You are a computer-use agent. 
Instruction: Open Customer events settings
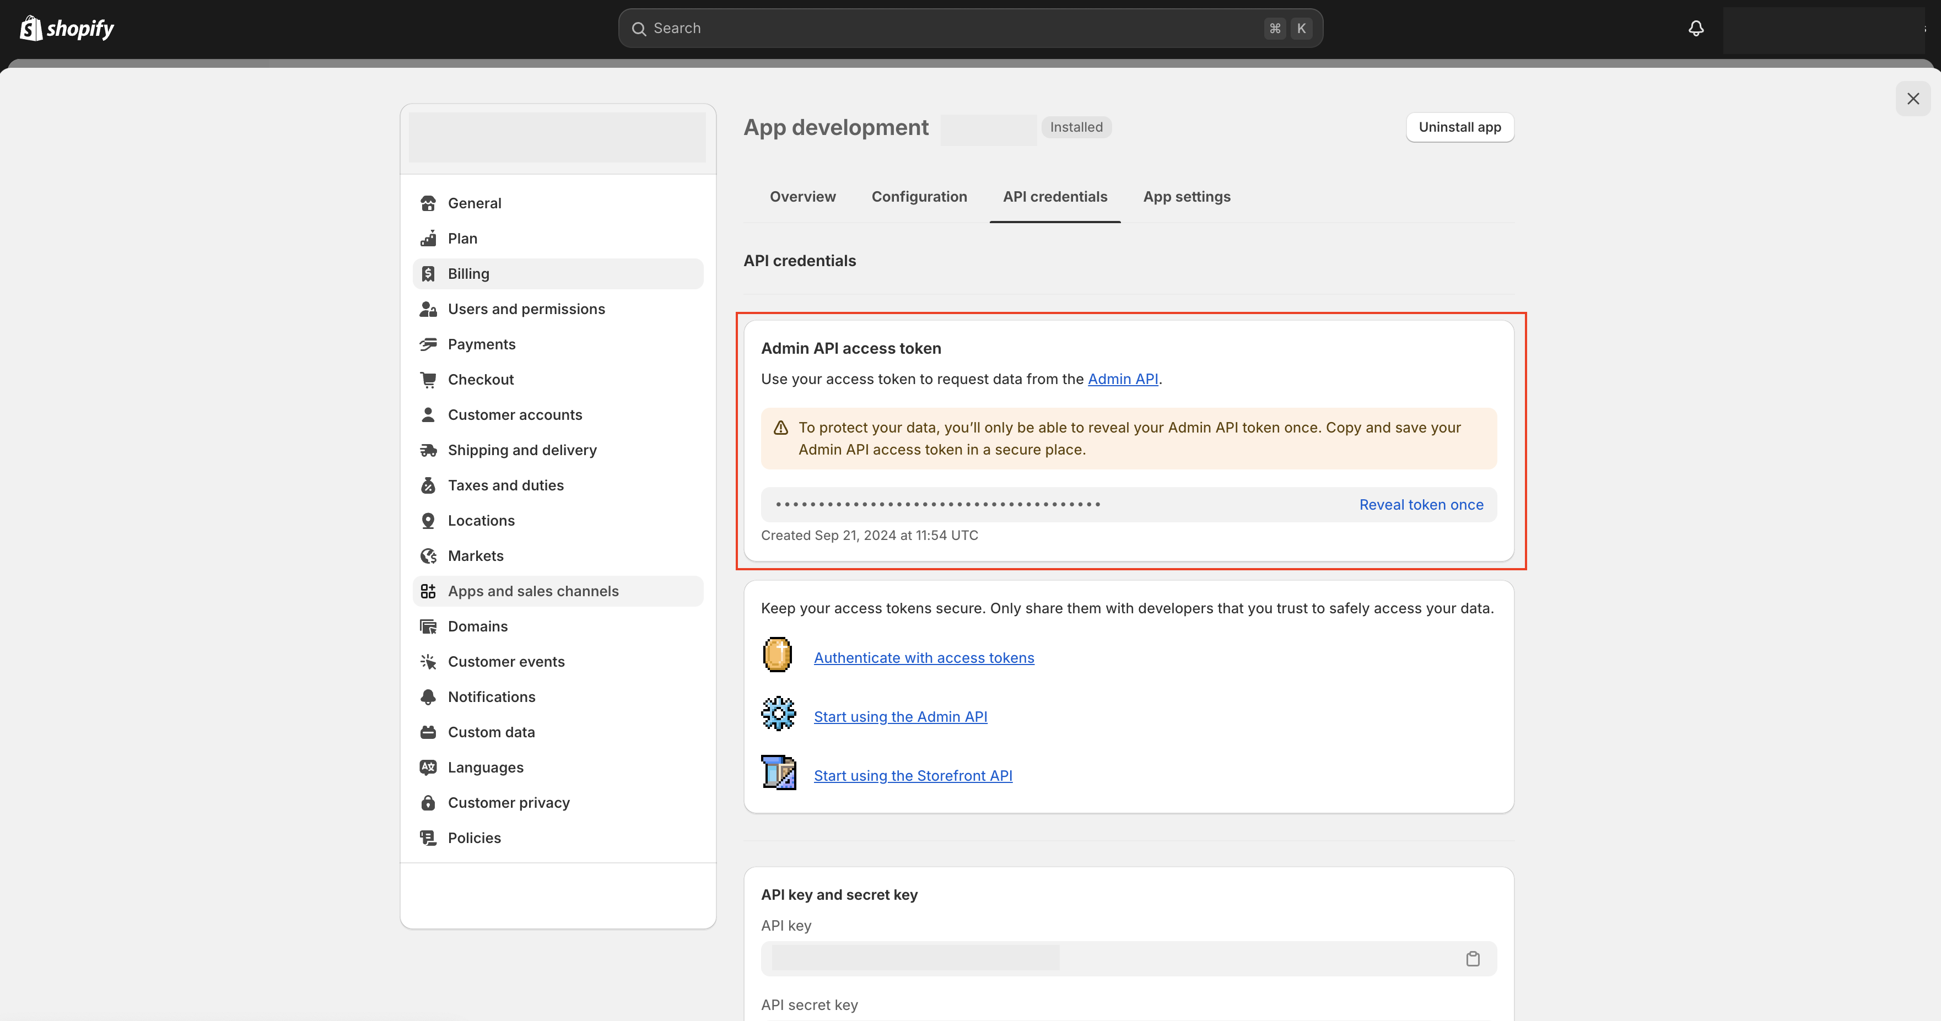(x=558, y=662)
